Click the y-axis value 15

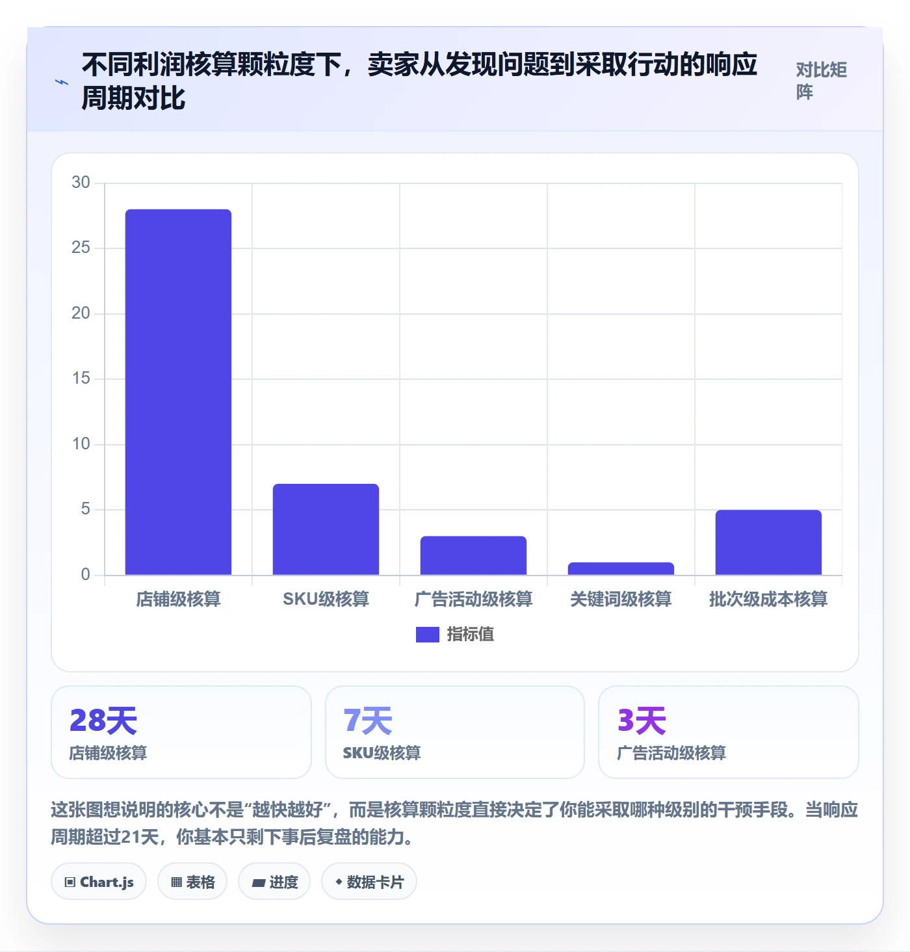[81, 378]
